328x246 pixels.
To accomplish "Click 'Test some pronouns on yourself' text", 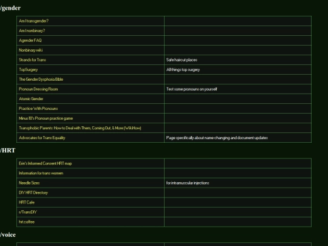I will pyautogui.click(x=191, y=89).
